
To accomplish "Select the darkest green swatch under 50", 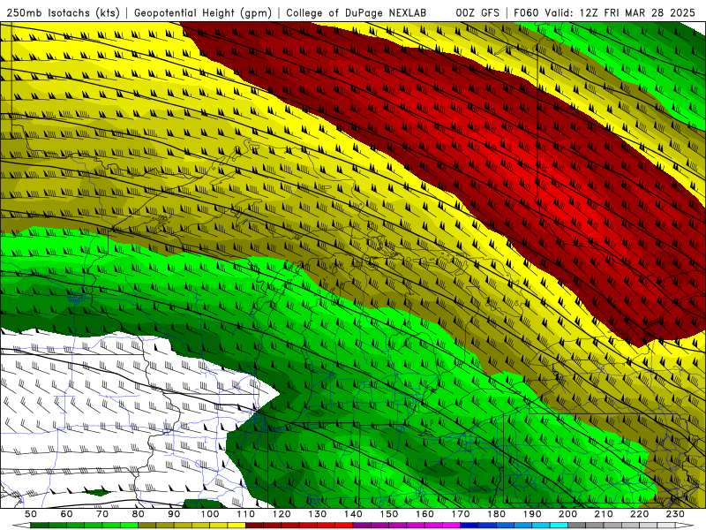I will click(x=40, y=525).
